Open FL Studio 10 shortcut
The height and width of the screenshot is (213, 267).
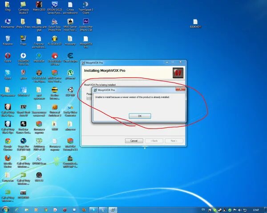pyautogui.click(x=55, y=40)
